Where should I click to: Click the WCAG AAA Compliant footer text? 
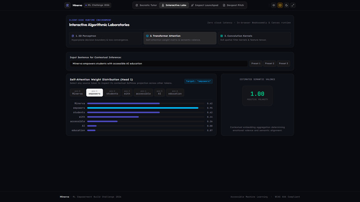pos(288,197)
